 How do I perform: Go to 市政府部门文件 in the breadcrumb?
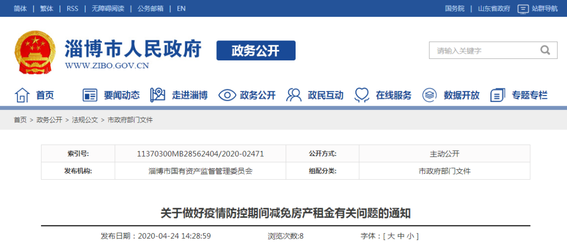click(130, 120)
